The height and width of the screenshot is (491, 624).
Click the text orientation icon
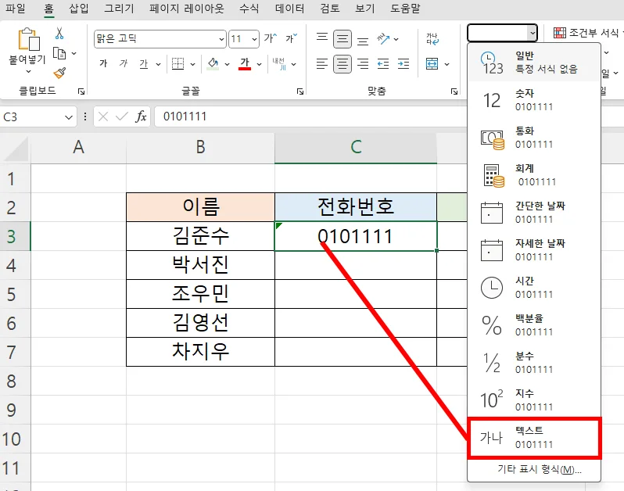[x=384, y=39]
